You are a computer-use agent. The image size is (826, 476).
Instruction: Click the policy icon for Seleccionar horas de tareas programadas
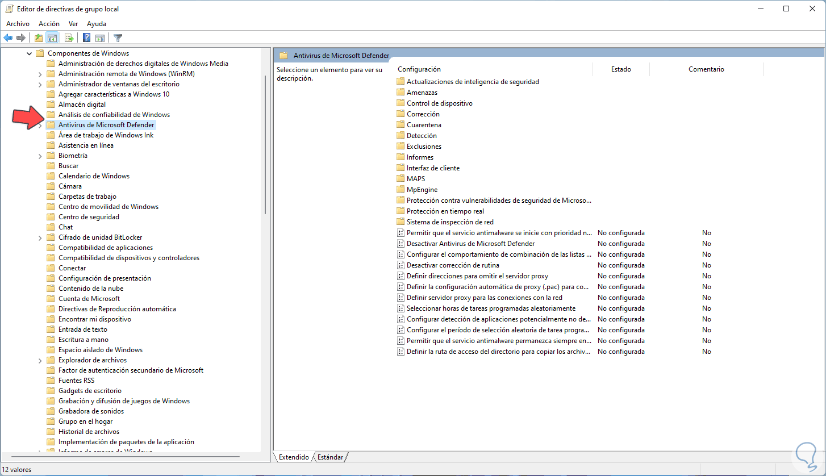click(401, 308)
